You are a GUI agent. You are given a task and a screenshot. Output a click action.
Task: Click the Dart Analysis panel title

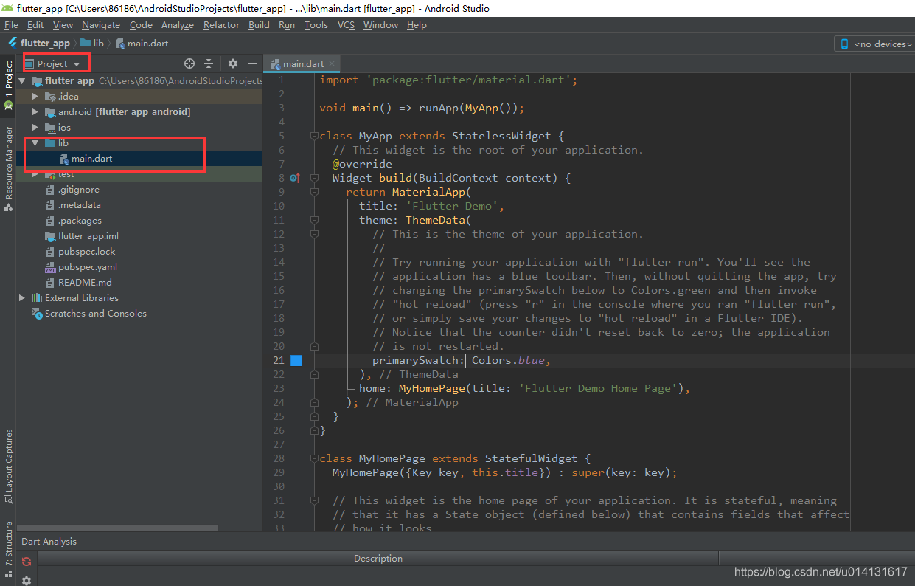click(49, 542)
